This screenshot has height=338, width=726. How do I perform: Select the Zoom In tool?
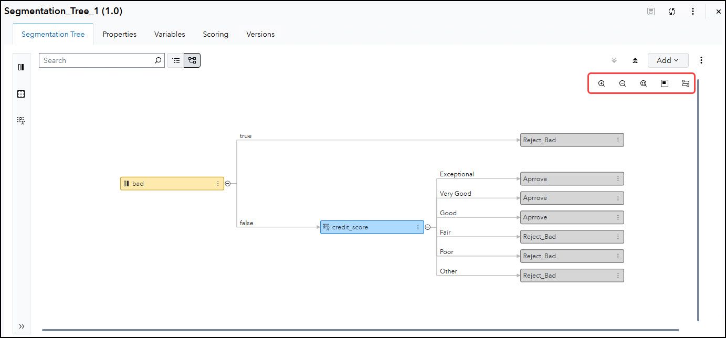click(602, 83)
